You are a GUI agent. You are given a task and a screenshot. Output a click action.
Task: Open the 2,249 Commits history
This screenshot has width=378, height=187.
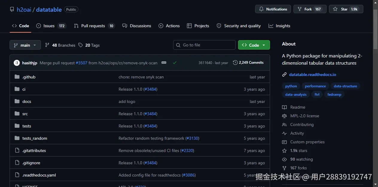[x=248, y=63]
